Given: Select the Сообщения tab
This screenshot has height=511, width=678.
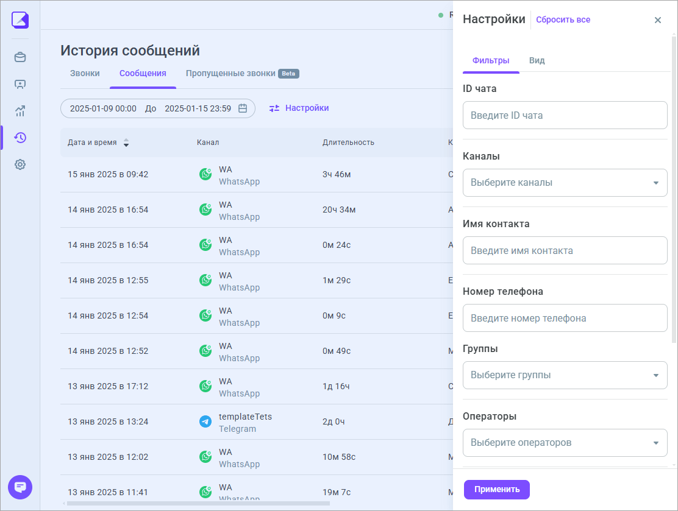Looking at the screenshot, I should (x=143, y=74).
